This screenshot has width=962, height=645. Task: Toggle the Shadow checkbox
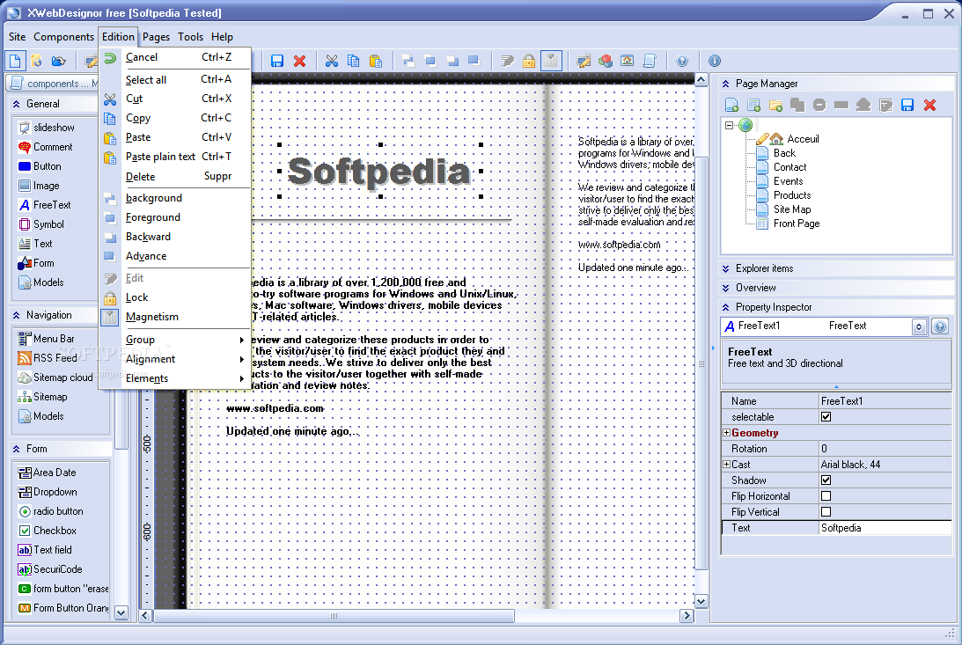(x=826, y=480)
